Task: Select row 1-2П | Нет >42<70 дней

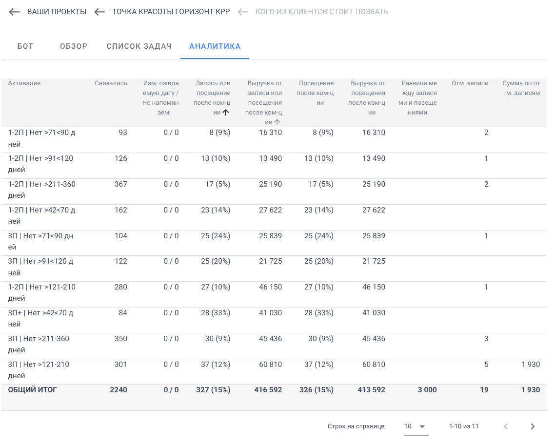Action: (274, 217)
